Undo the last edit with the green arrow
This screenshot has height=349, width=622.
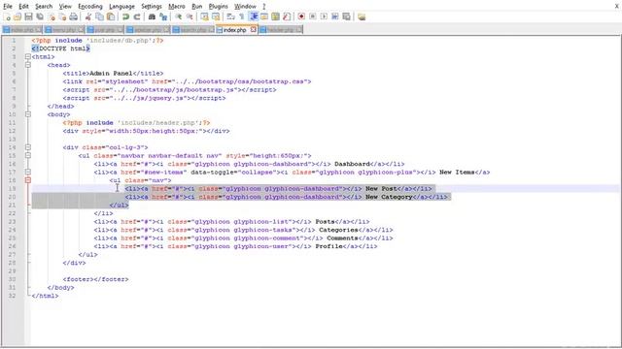pos(125,16)
